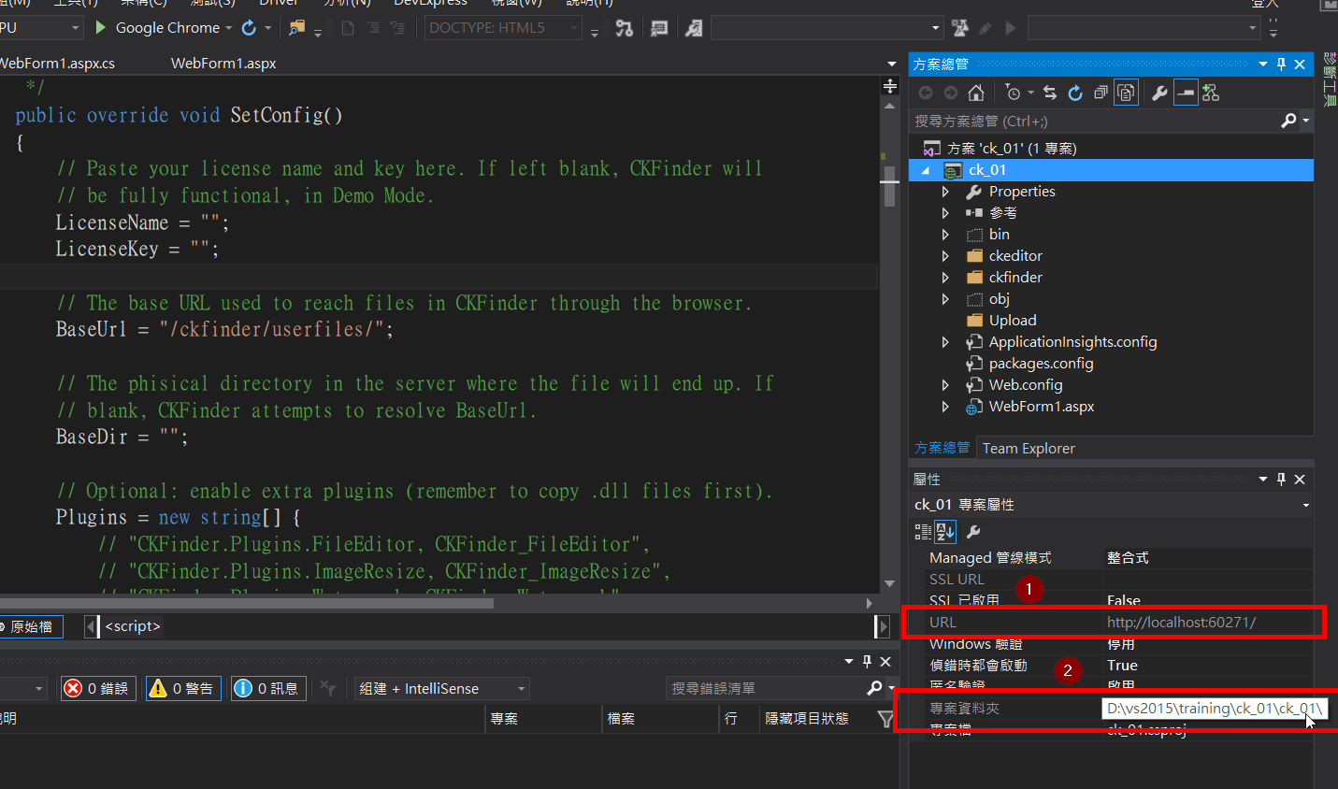Open the DOCTYPE: HTML5 combo box
Image resolution: width=1338 pixels, height=789 pixels.
point(504,28)
